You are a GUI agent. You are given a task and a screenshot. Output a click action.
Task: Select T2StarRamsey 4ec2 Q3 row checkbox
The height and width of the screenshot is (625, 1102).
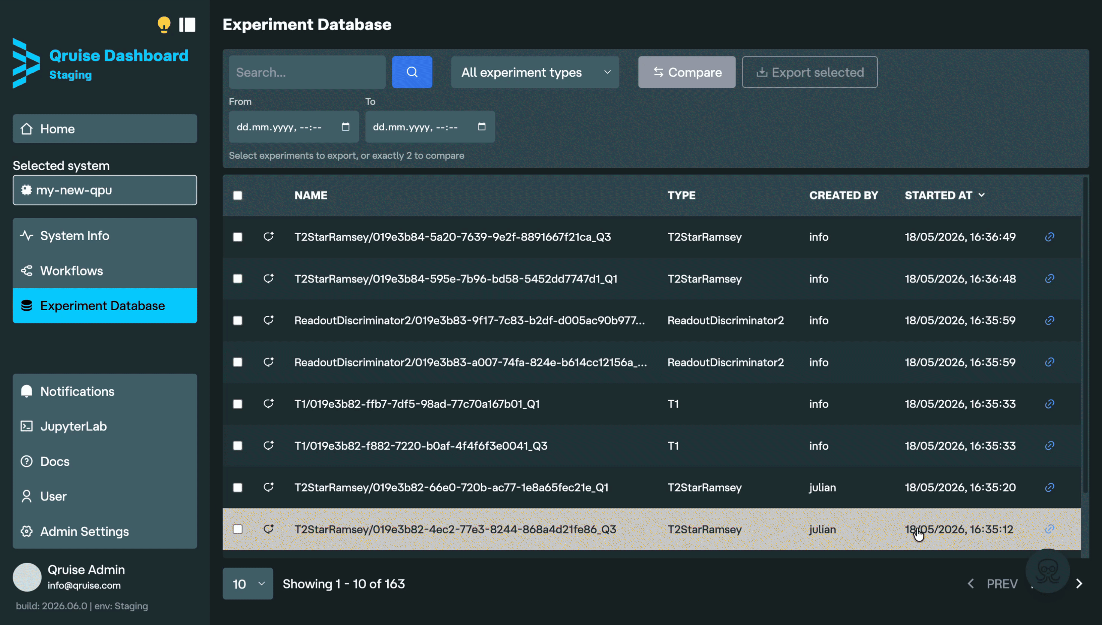[x=237, y=529]
